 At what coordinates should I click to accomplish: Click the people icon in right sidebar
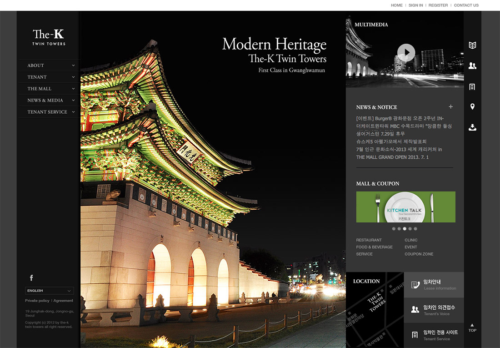click(472, 66)
